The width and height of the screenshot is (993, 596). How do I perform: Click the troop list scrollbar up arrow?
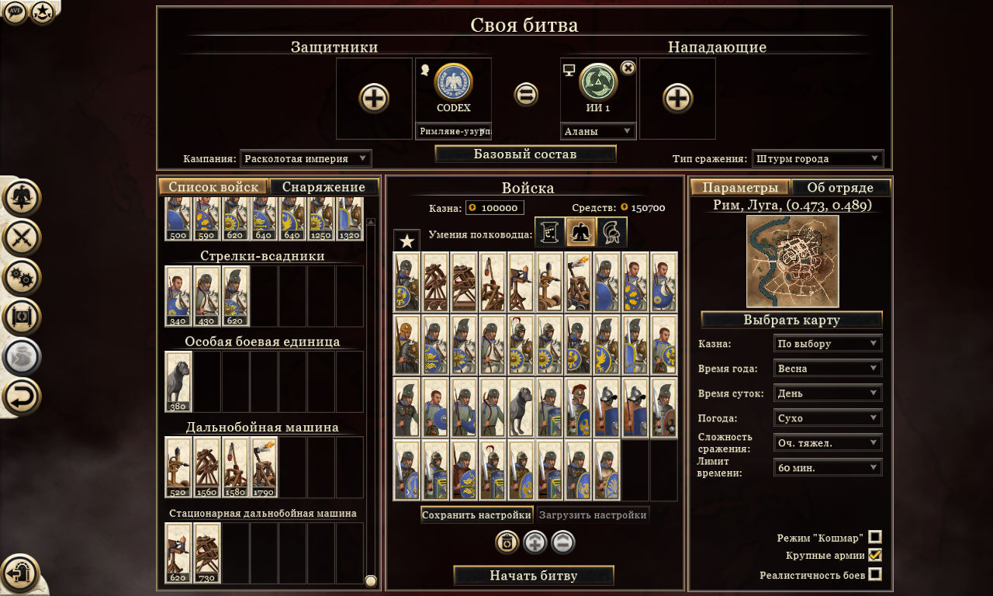[x=371, y=222]
